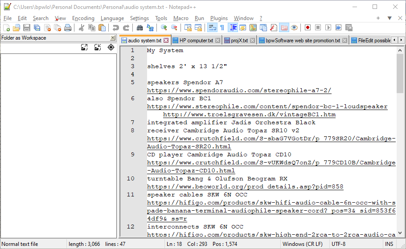The width and height of the screenshot is (406, 249).
Task: Create a new file with the New icon
Action: tap(7, 28)
